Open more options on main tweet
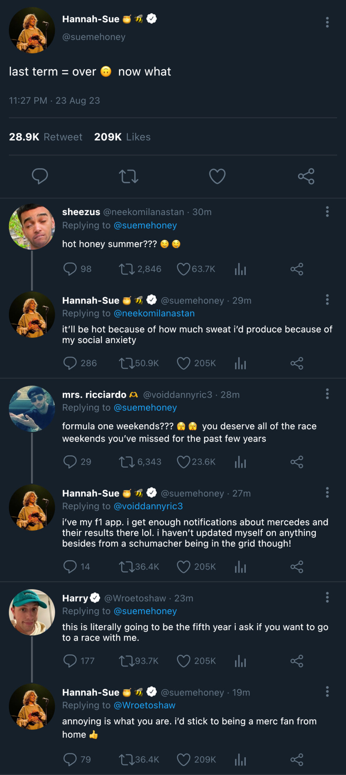 [x=327, y=22]
